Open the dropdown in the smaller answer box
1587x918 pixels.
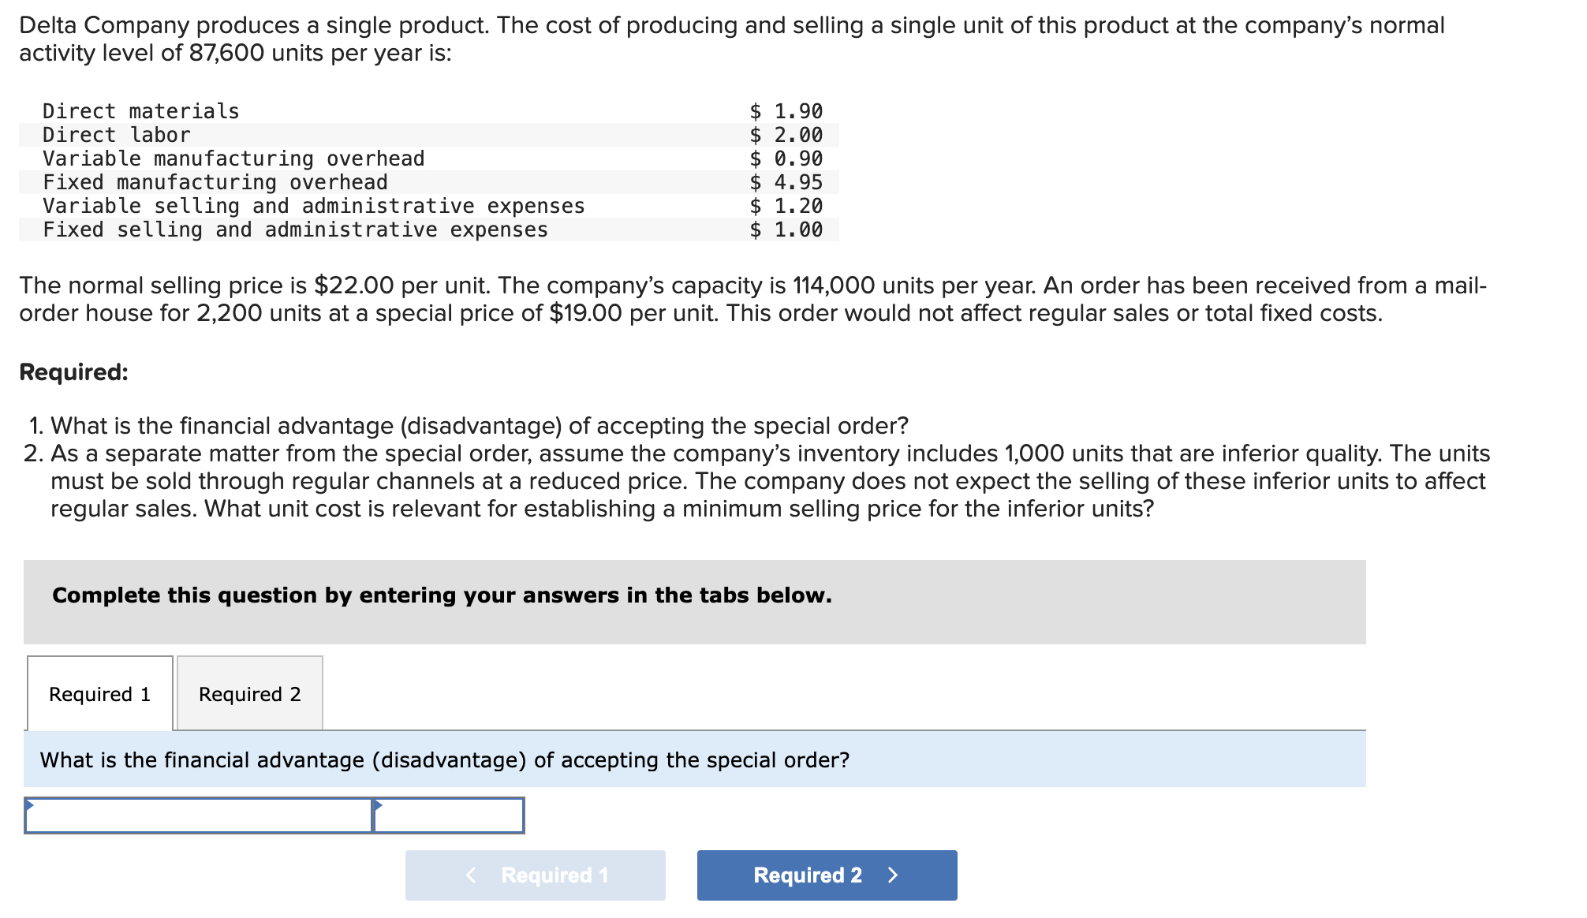(450, 816)
